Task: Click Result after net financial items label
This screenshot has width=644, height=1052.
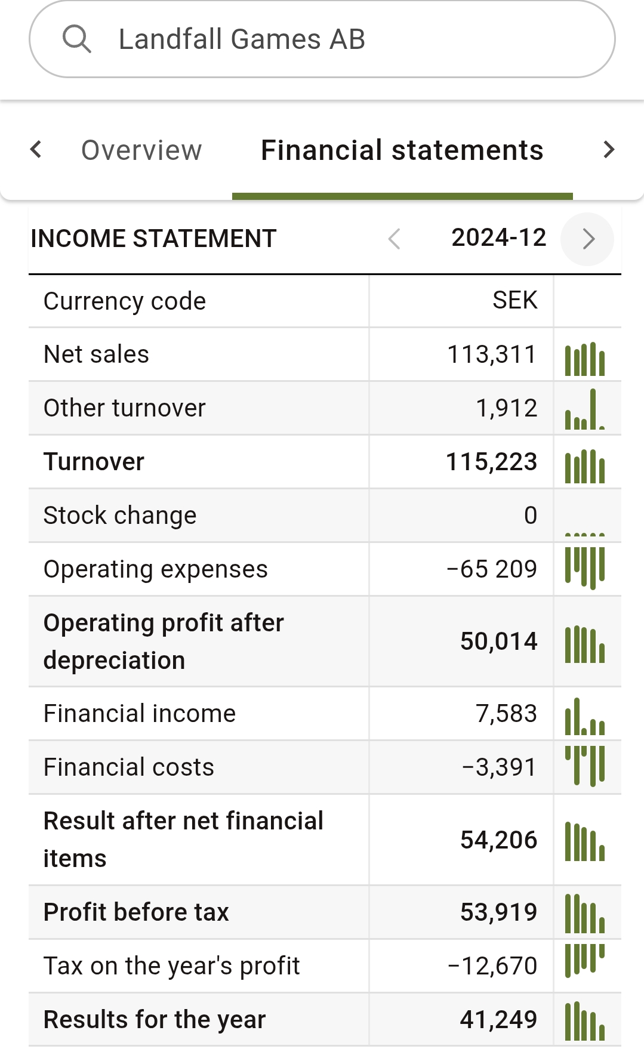Action: [183, 840]
